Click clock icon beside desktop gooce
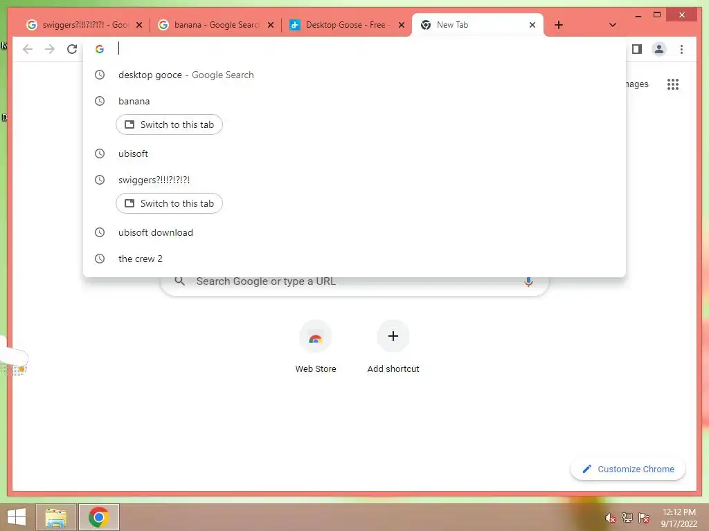Viewport: 709px width, 531px height. [100, 75]
